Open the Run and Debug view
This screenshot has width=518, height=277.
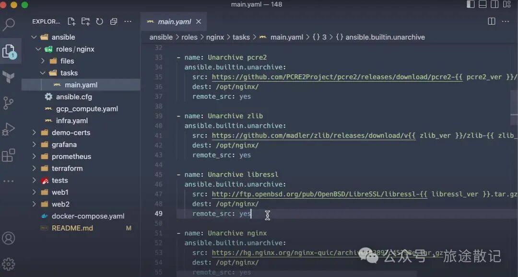[8, 129]
